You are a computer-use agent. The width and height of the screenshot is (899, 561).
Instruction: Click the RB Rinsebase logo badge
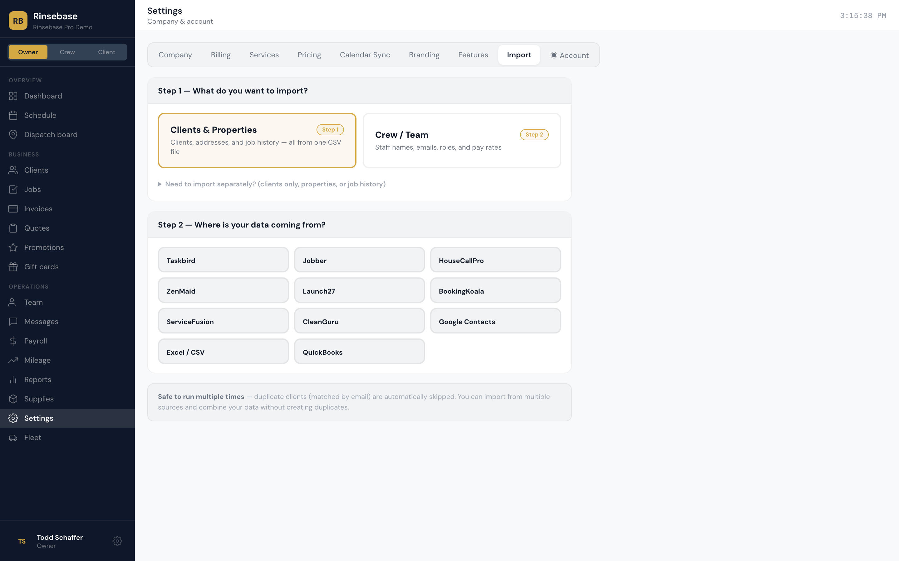tap(18, 21)
